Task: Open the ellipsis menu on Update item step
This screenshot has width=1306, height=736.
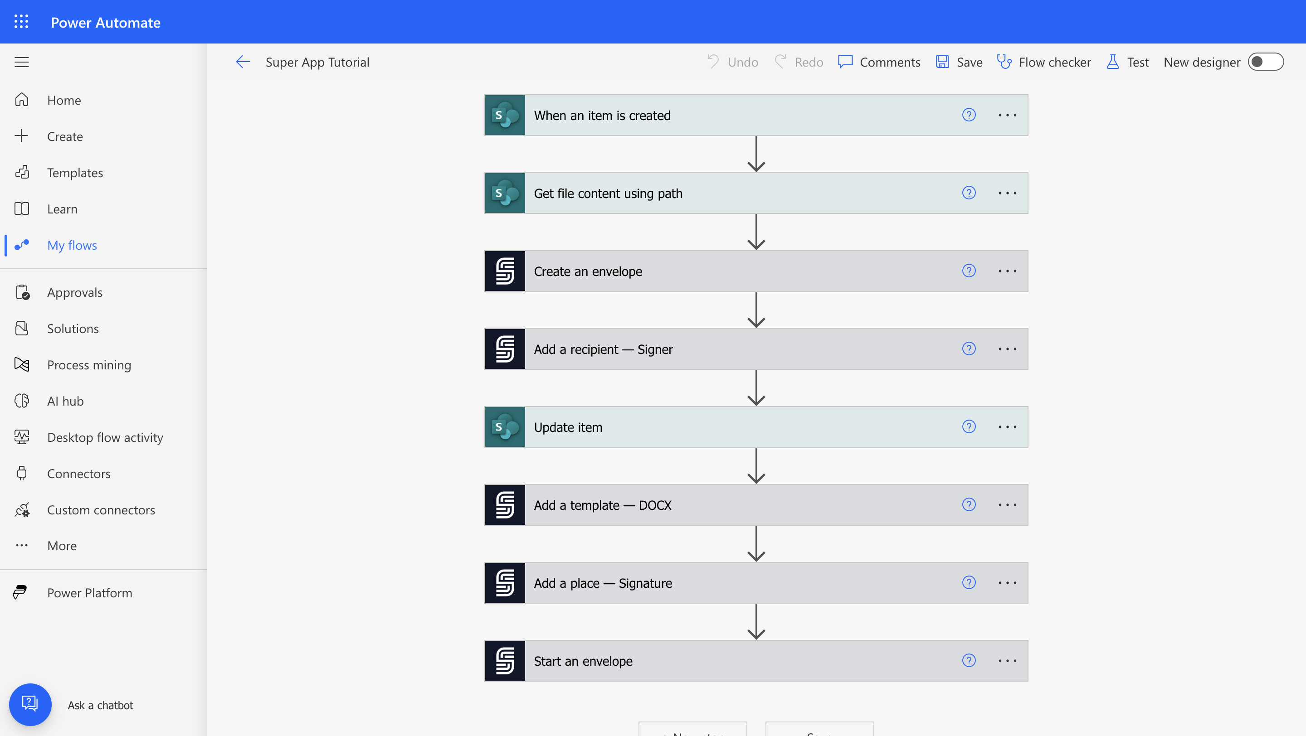Action: tap(1007, 427)
